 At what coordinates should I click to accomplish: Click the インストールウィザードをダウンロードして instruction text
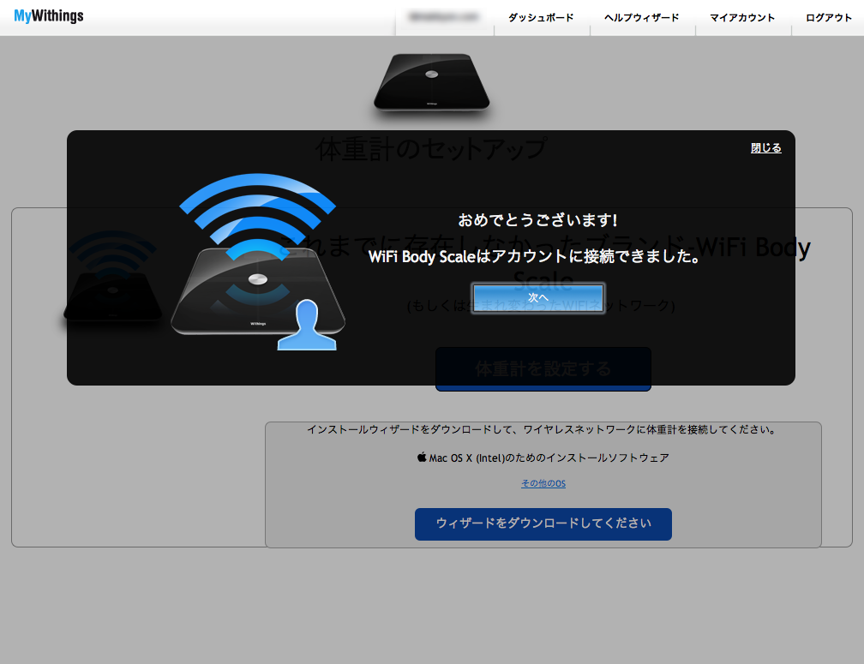542,429
